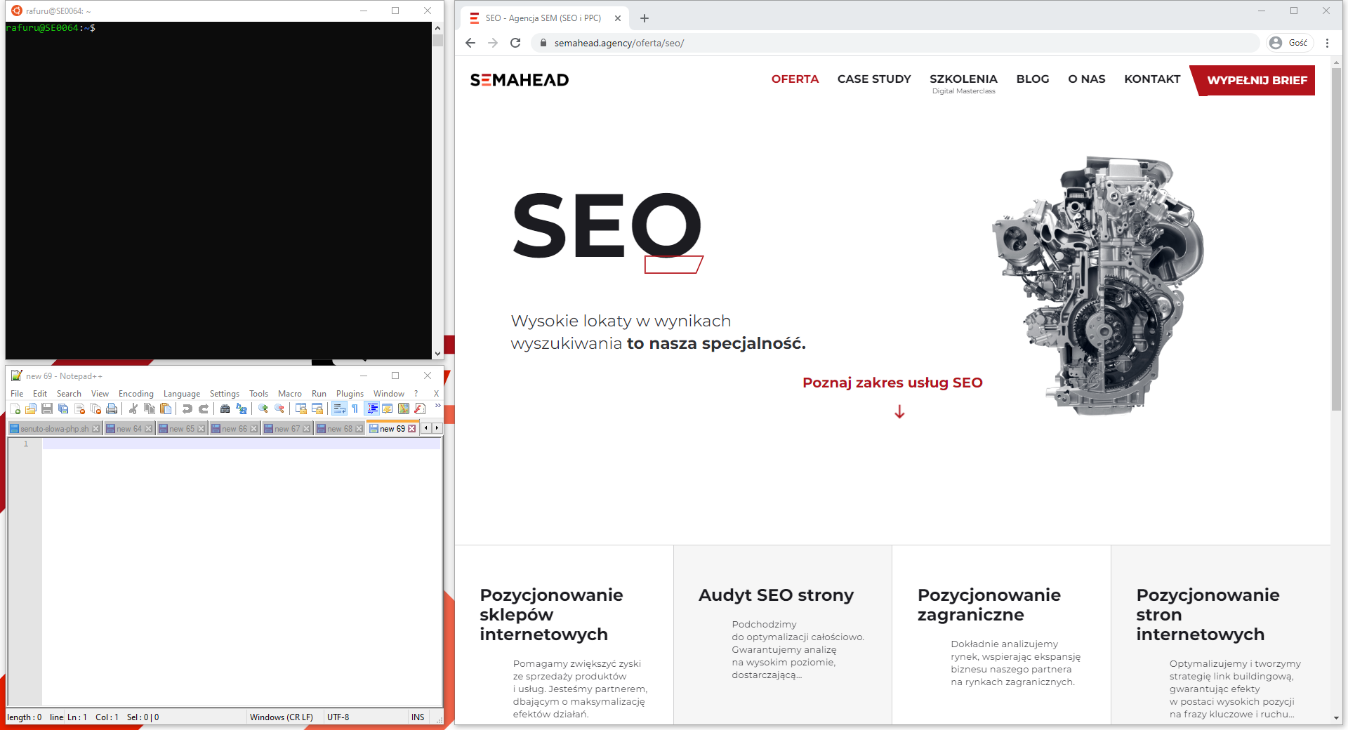1348x730 pixels.
Task: Open Find with the binoculars icon
Action: pos(225,409)
